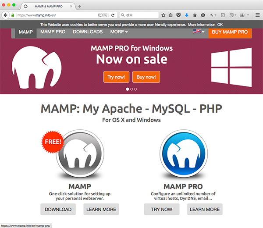Click the tab favicon for MAMP & MAMP PRO
The height and width of the screenshot is (228, 263).
25,7
